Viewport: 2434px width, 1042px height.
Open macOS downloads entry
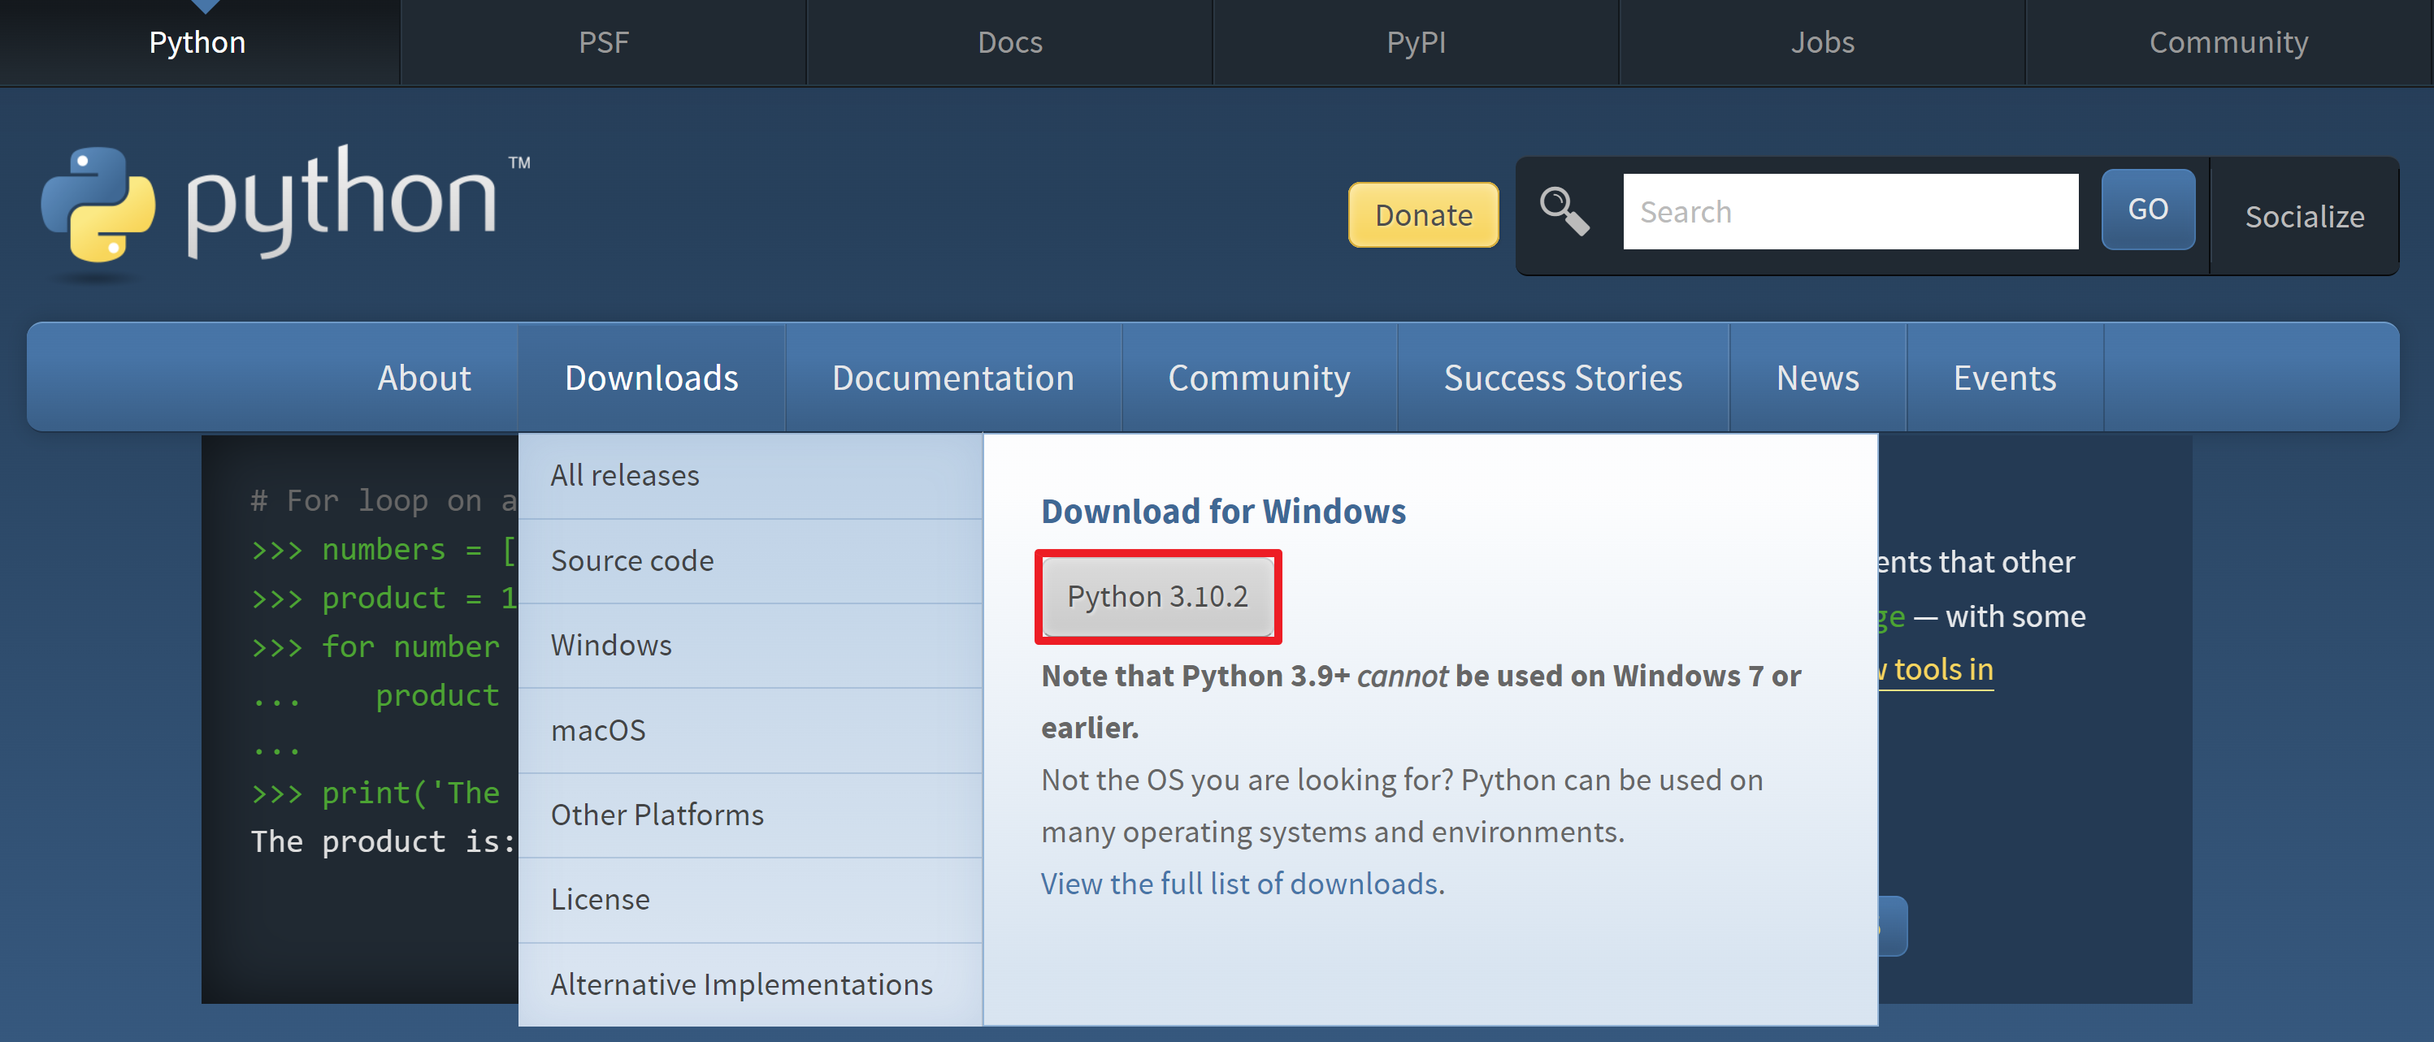click(x=597, y=729)
